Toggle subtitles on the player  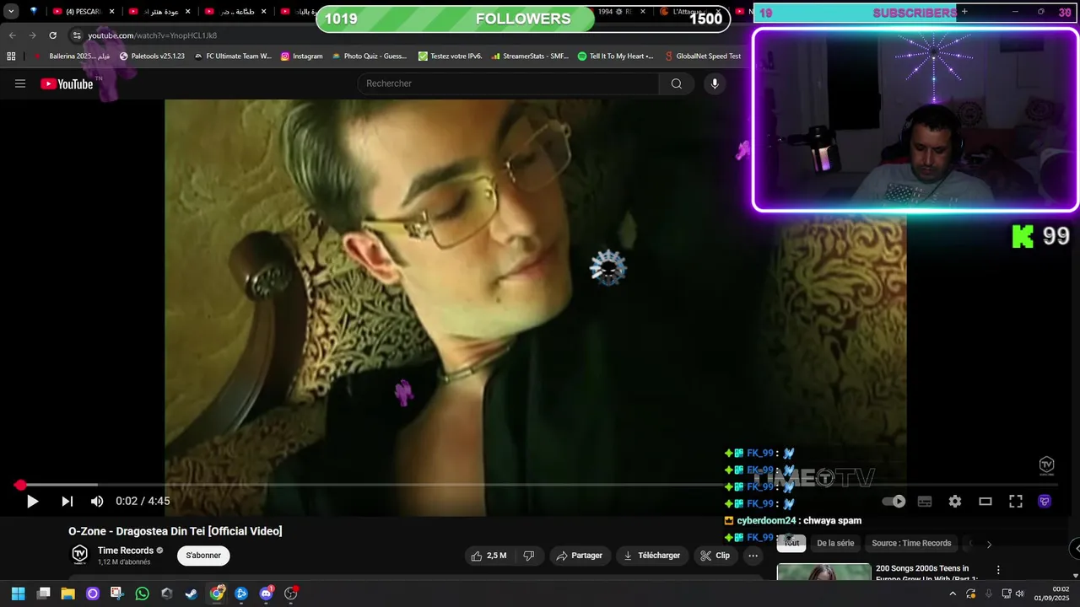coord(925,502)
